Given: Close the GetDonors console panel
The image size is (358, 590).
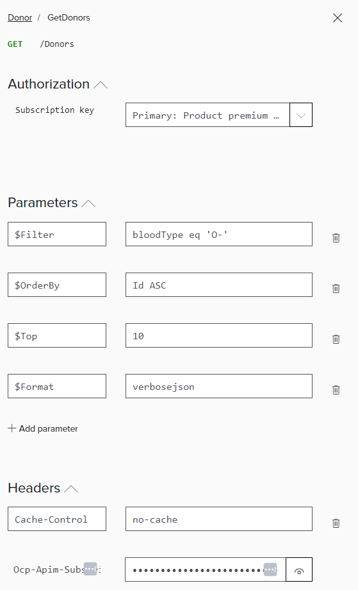Looking at the screenshot, I should tap(338, 18).
